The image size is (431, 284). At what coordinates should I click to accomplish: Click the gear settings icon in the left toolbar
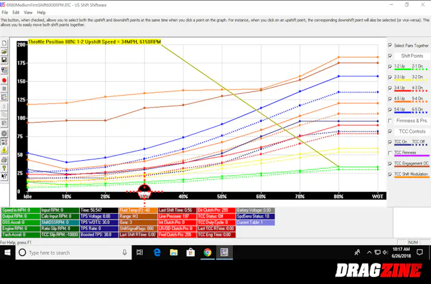click(4, 133)
